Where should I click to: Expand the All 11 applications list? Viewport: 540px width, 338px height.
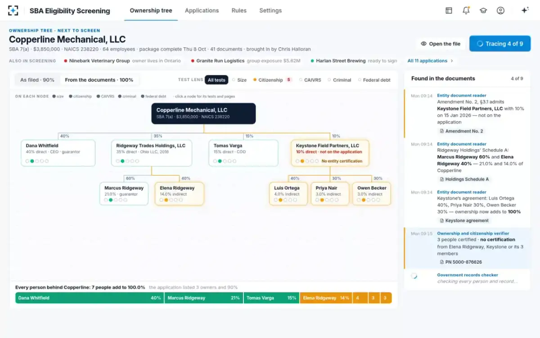(x=430, y=61)
